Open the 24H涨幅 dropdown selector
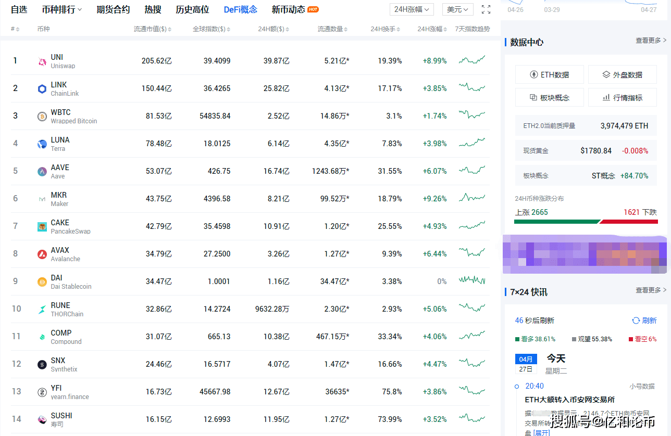 (x=412, y=9)
